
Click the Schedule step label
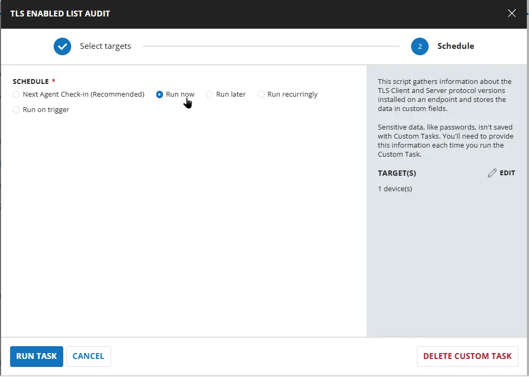tap(456, 46)
